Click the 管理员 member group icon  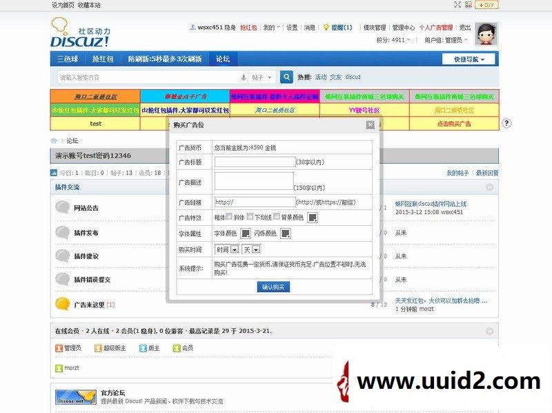(59, 347)
